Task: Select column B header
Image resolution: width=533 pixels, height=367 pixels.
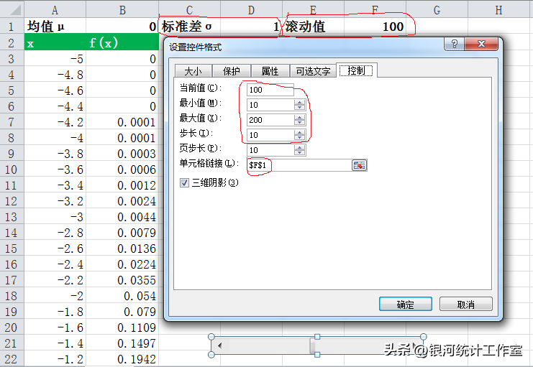Action: coord(122,9)
